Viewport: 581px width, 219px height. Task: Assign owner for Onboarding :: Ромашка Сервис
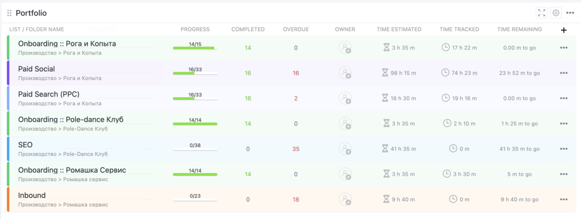coord(345,174)
